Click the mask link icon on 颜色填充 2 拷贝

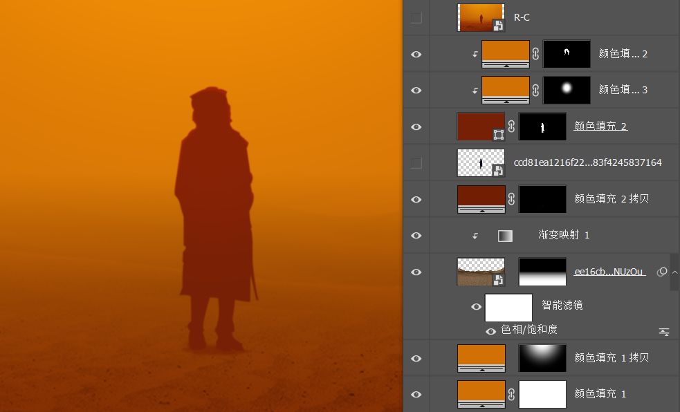coord(511,199)
